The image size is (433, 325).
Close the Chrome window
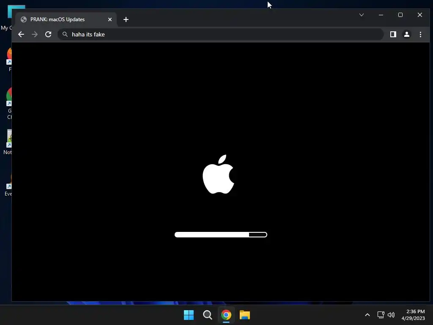click(420, 15)
